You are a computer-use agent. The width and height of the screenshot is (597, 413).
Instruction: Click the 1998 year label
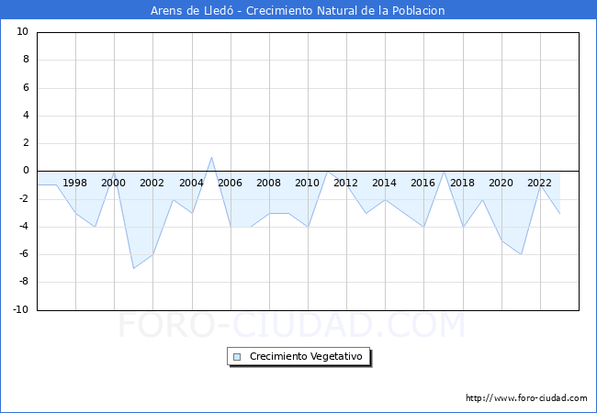[74, 183]
